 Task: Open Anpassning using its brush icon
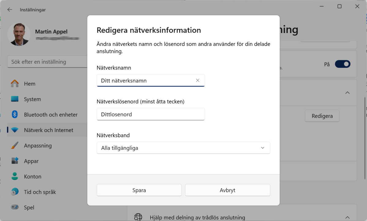point(14,145)
